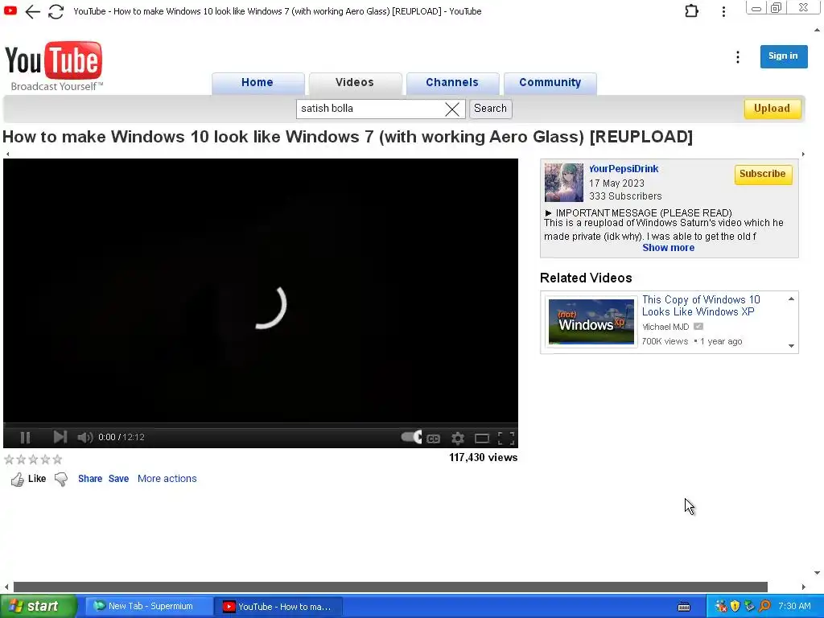Open the Community tab
824x618 pixels.
[x=550, y=83]
